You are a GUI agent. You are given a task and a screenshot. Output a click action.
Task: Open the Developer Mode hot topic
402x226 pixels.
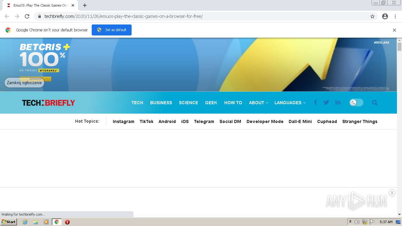[265, 121]
